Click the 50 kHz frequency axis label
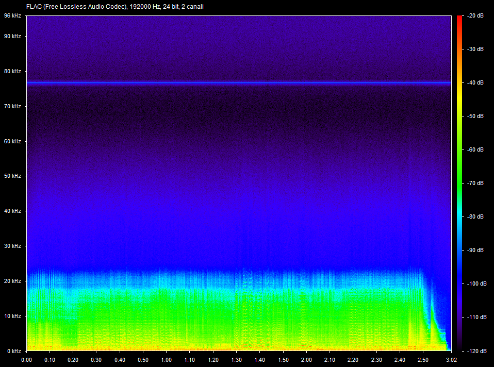 12,176
